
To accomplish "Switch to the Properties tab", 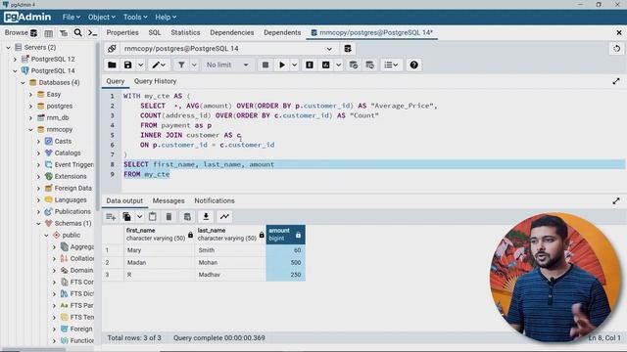I will (x=122, y=32).
